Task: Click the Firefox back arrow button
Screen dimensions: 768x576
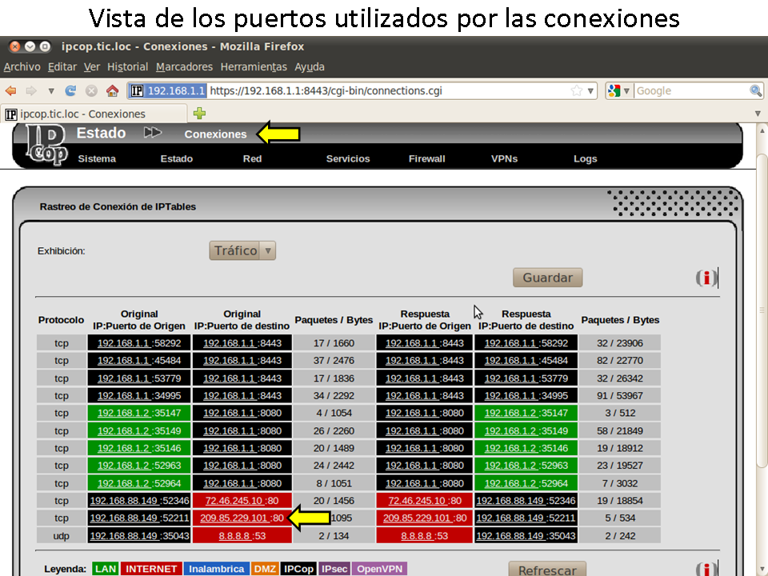Action: 11,91
